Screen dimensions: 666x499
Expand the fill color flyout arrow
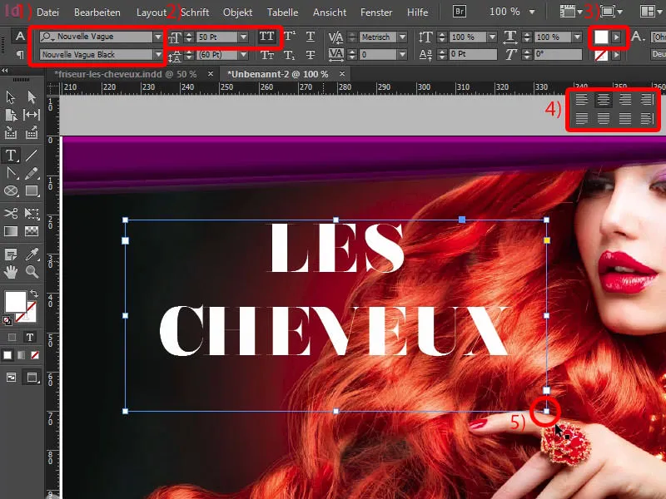[x=616, y=37]
